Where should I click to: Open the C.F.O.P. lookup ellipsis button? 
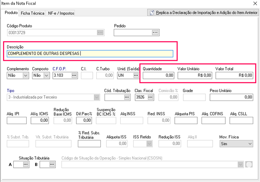[x=74, y=75]
